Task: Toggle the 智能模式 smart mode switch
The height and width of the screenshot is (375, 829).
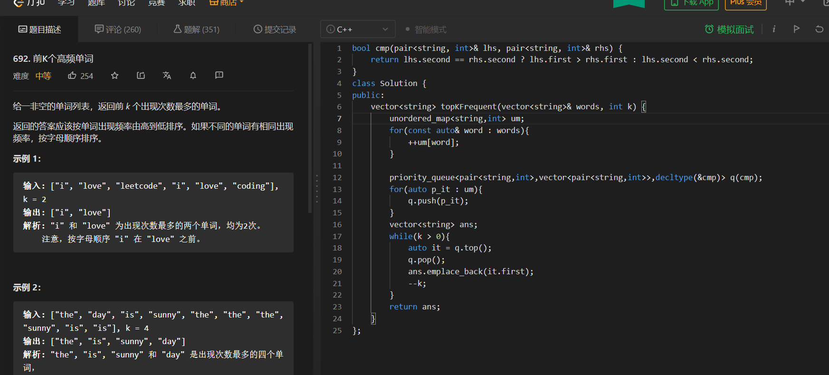Action: [x=426, y=29]
